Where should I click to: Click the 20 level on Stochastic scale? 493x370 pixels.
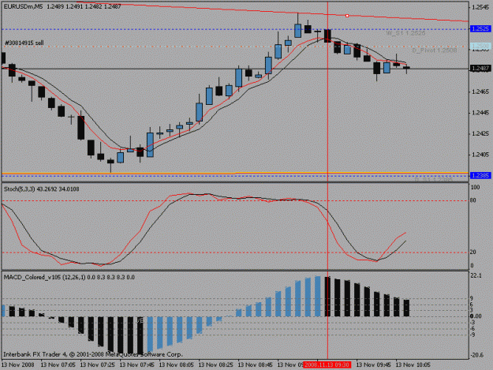point(472,252)
